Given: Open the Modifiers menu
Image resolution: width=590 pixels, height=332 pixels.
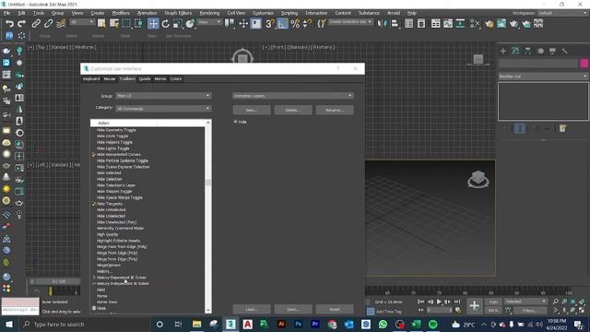Looking at the screenshot, I should click(121, 13).
